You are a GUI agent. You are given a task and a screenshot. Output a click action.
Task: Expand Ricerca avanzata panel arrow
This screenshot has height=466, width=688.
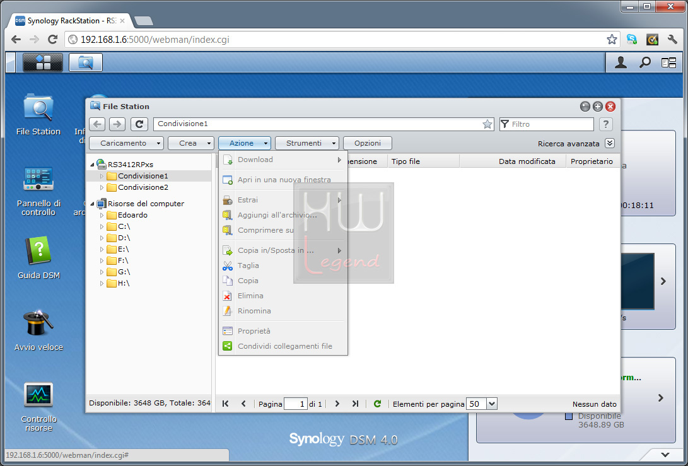click(x=609, y=143)
